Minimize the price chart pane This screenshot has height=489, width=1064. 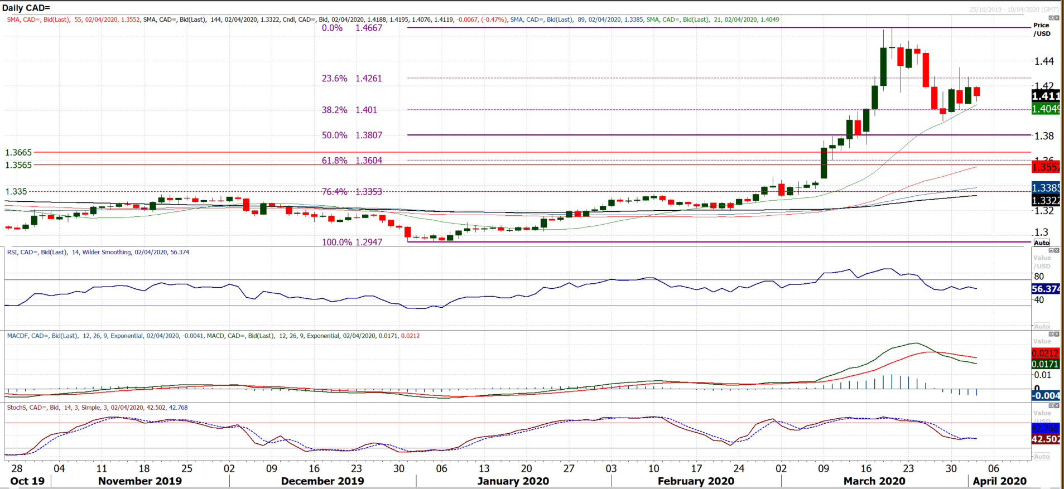pos(1051,18)
